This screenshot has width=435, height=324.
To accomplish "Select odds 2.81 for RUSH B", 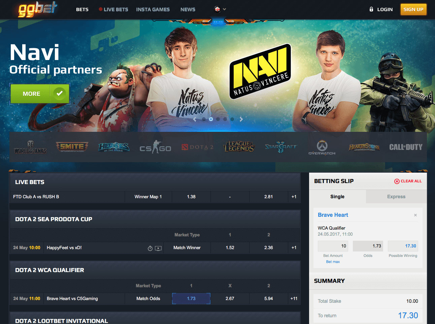I will [269, 197].
